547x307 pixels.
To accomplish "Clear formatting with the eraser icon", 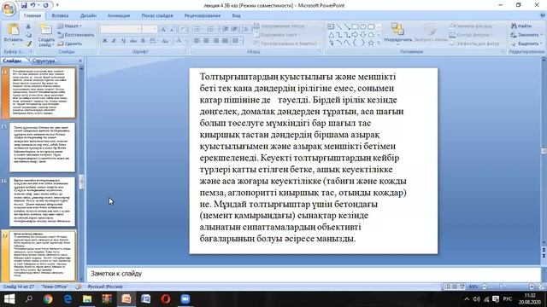I will 183,30.
